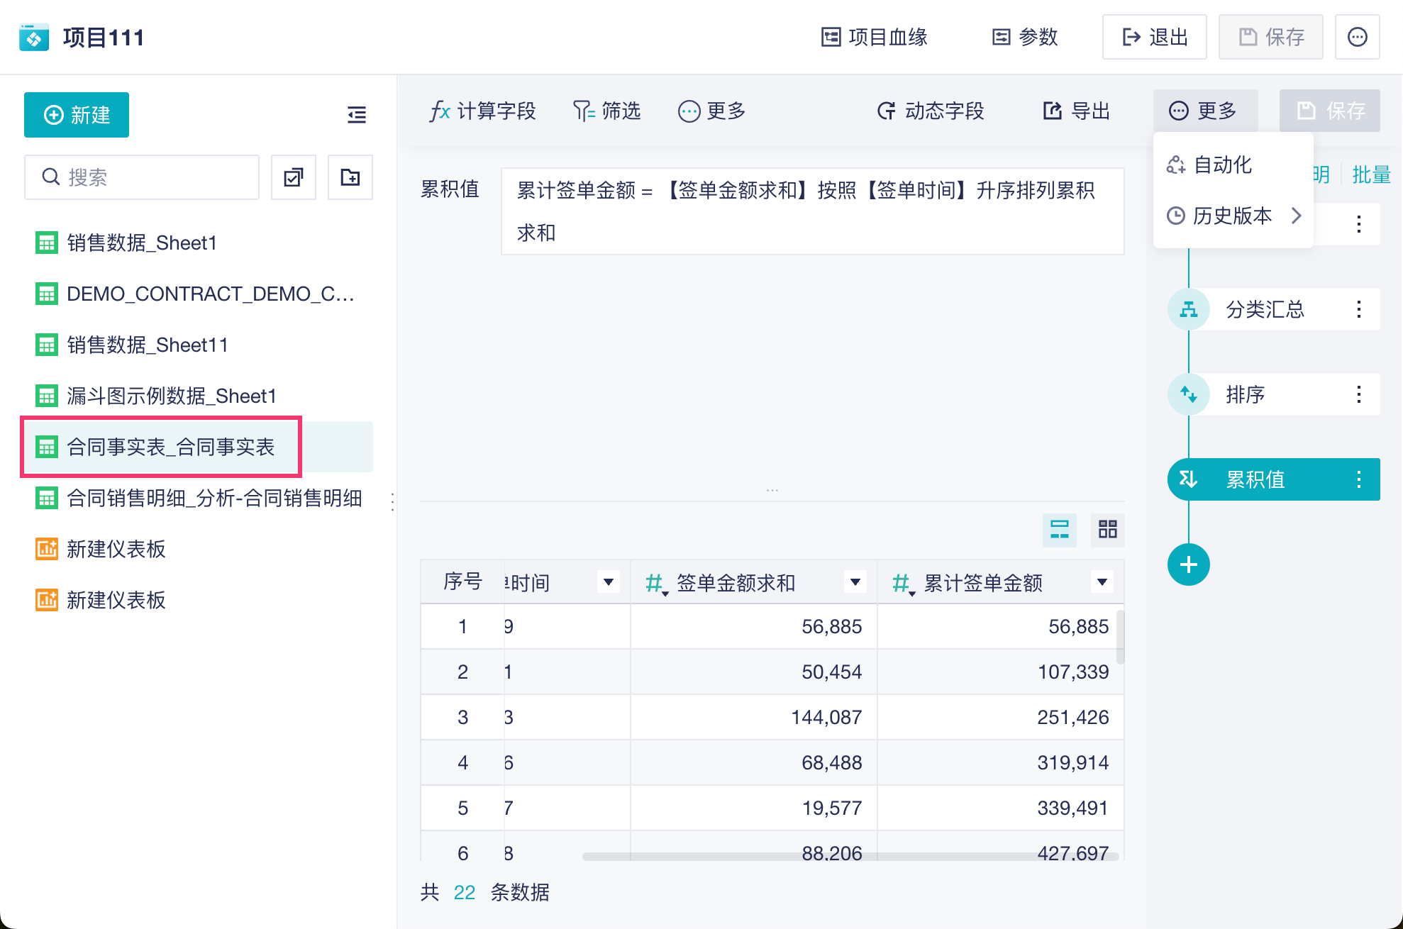The height and width of the screenshot is (929, 1403).
Task: Open 计算字段 from the toolbar
Action: 482,111
